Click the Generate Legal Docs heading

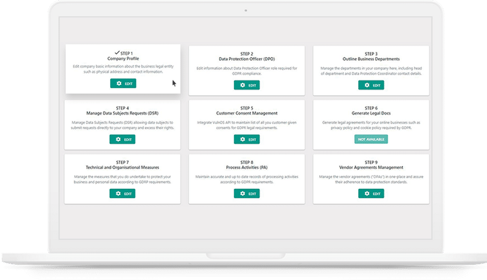(x=371, y=113)
